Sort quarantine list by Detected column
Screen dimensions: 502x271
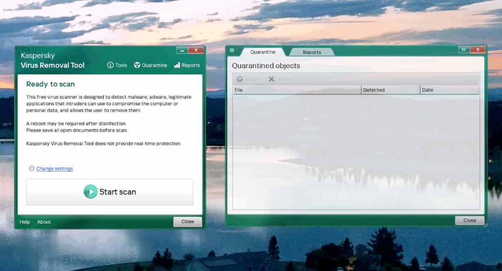391,90
